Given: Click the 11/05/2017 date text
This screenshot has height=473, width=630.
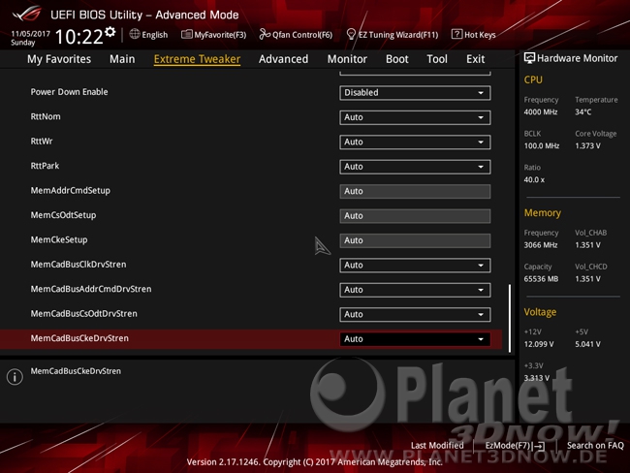Looking at the screenshot, I should (x=31, y=34).
